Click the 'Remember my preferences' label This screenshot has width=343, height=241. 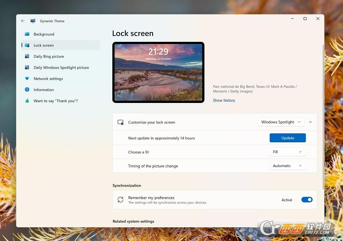click(151, 197)
